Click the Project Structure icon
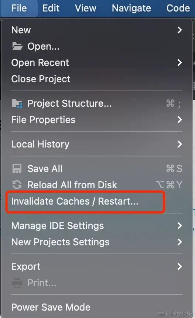195x318 pixels. point(17,104)
